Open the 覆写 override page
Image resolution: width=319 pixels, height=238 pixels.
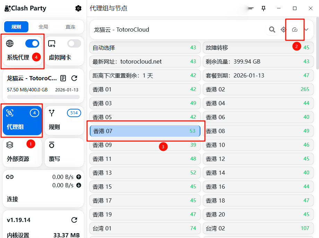64,153
